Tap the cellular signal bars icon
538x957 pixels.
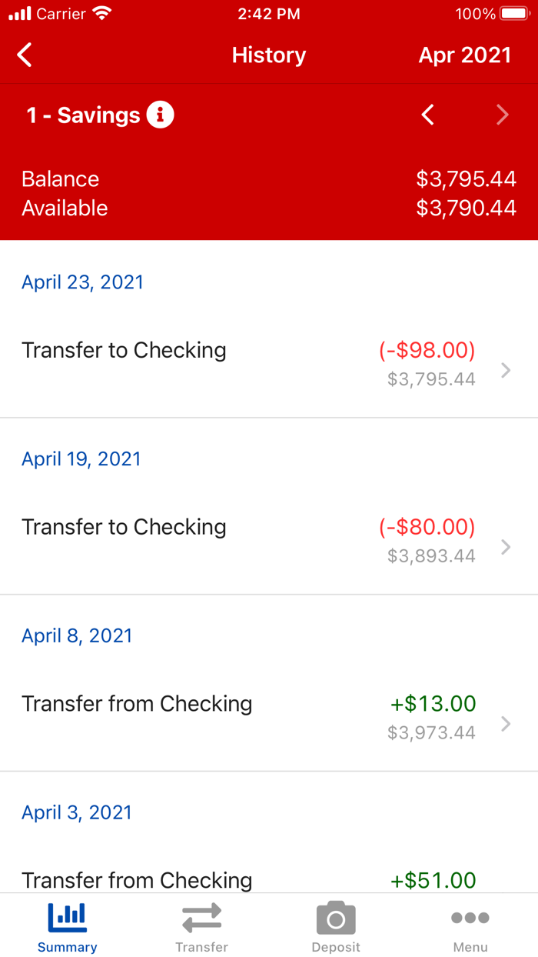click(x=21, y=12)
